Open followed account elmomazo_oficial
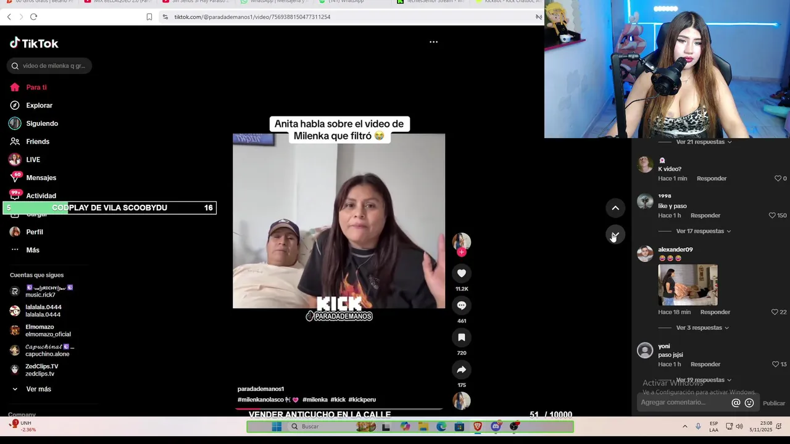This screenshot has width=790, height=444. click(40, 331)
